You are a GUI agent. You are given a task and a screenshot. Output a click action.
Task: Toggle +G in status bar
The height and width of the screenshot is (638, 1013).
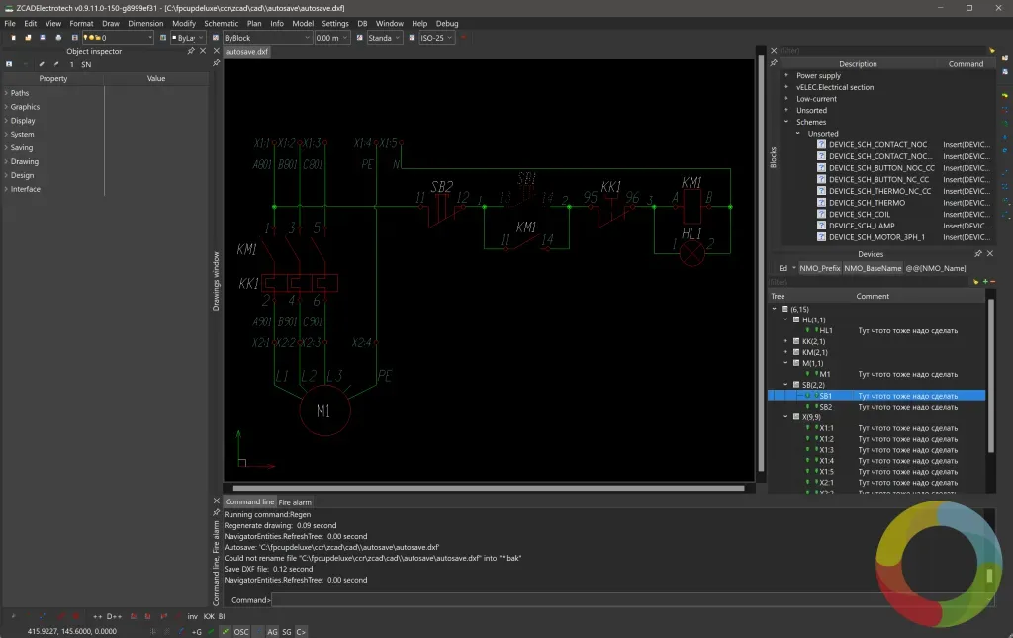click(x=197, y=631)
